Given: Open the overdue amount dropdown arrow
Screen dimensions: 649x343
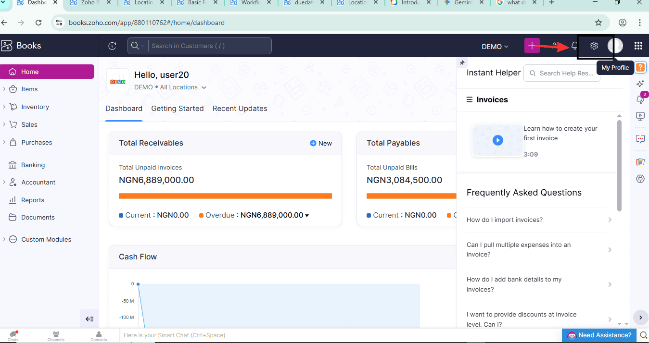Looking at the screenshot, I should pos(307,216).
